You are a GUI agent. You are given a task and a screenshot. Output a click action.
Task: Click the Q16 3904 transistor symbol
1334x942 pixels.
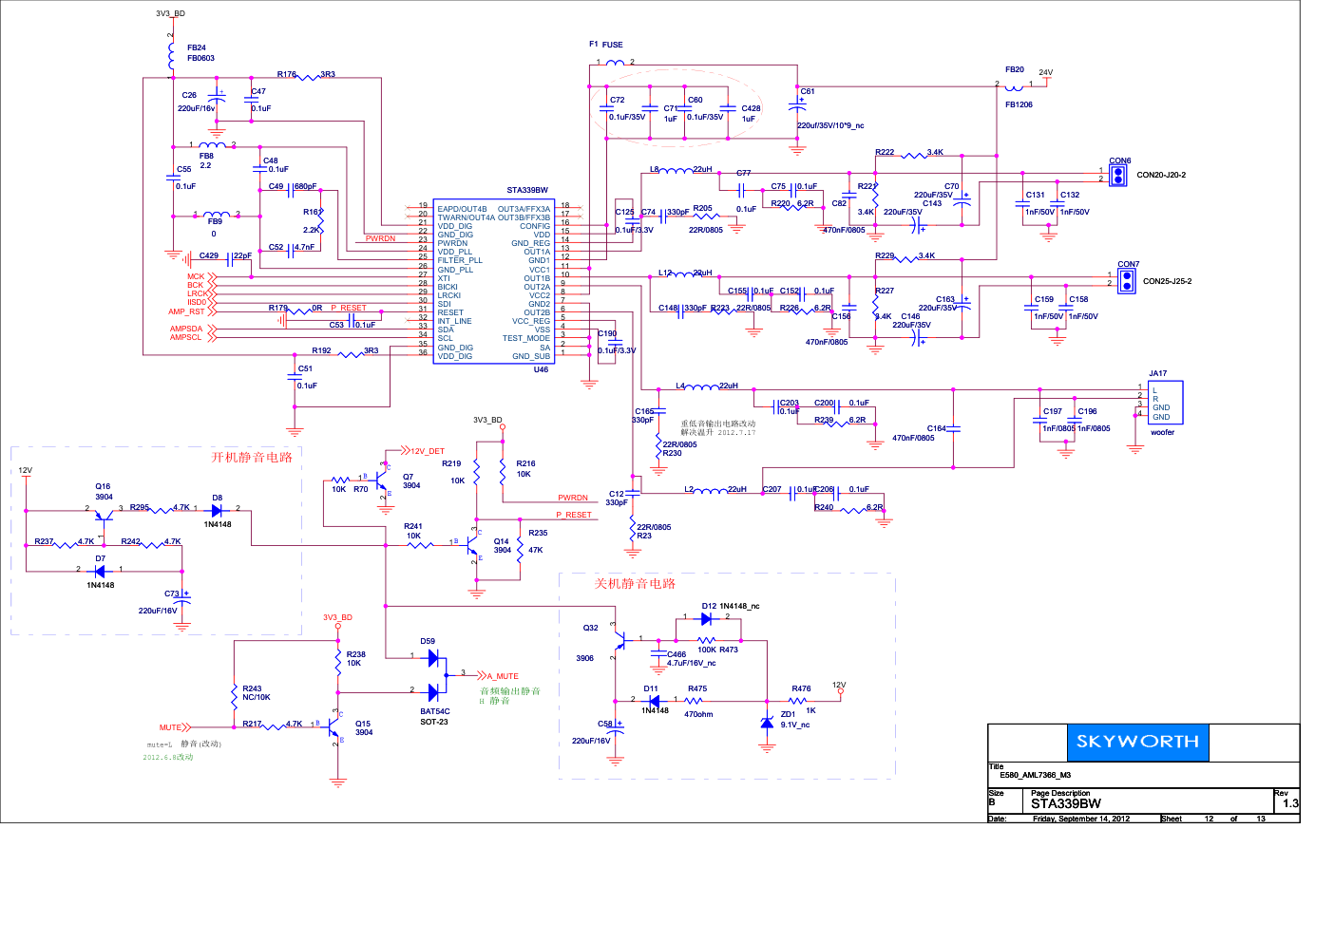pyautogui.click(x=105, y=514)
